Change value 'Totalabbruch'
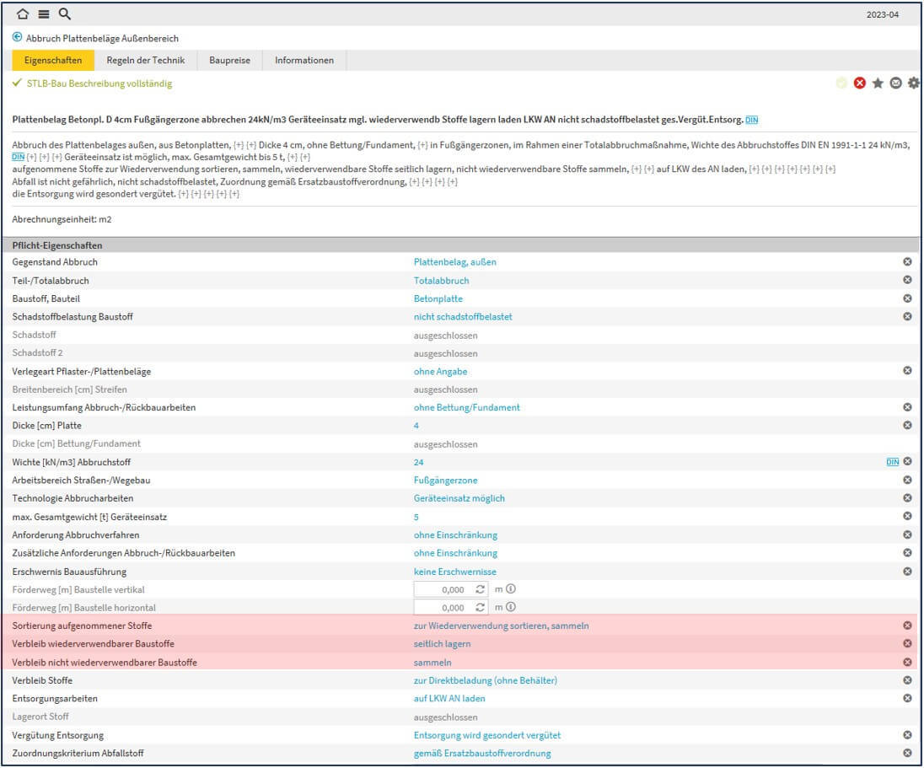Image resolution: width=924 pixels, height=768 pixels. pyautogui.click(x=442, y=281)
